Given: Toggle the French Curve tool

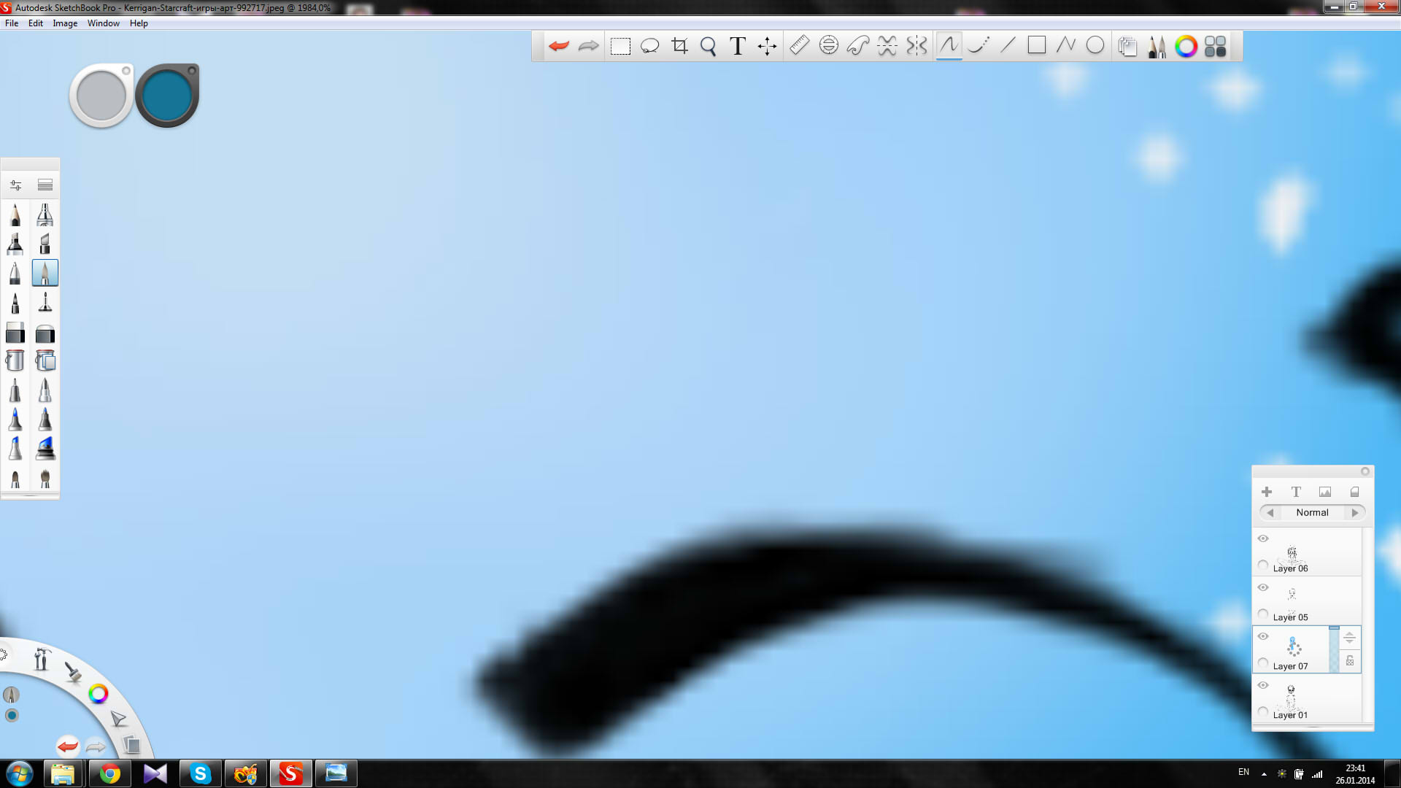Looking at the screenshot, I should pos(858,45).
